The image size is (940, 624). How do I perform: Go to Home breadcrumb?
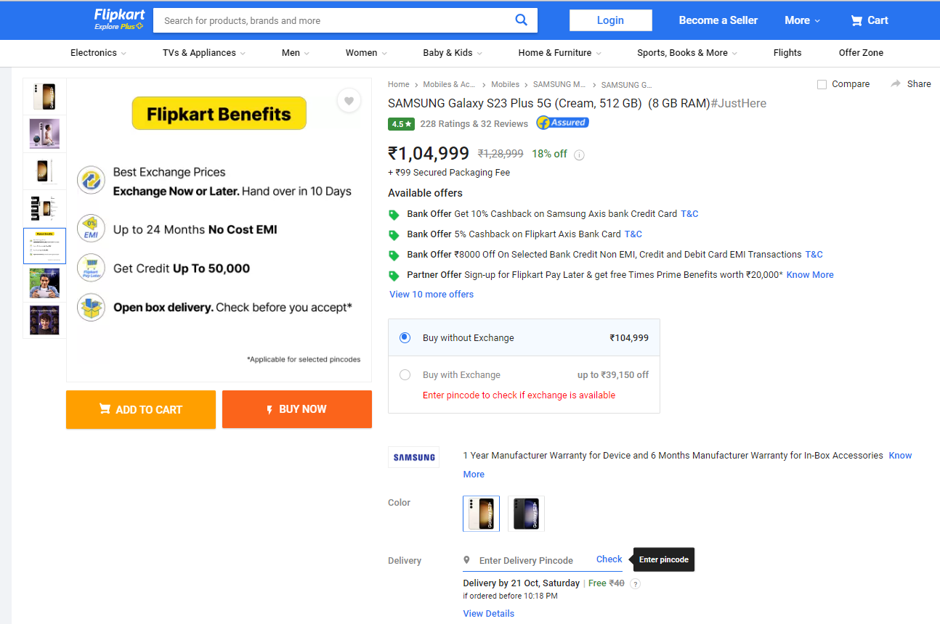pyautogui.click(x=399, y=85)
